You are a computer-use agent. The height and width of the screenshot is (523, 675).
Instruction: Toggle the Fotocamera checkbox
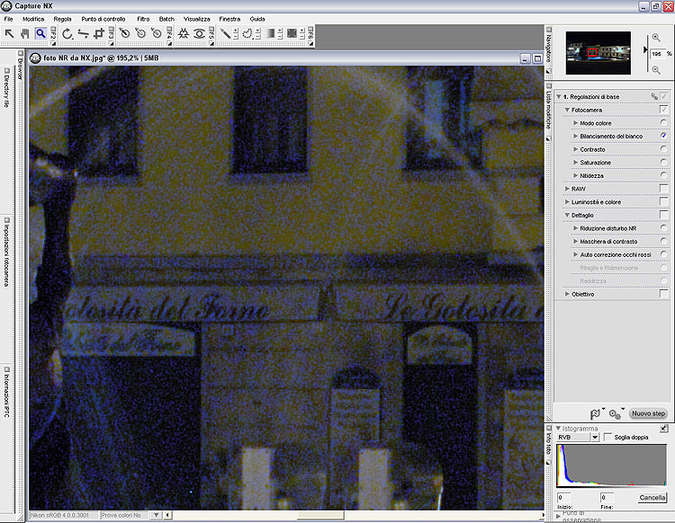pyautogui.click(x=664, y=110)
